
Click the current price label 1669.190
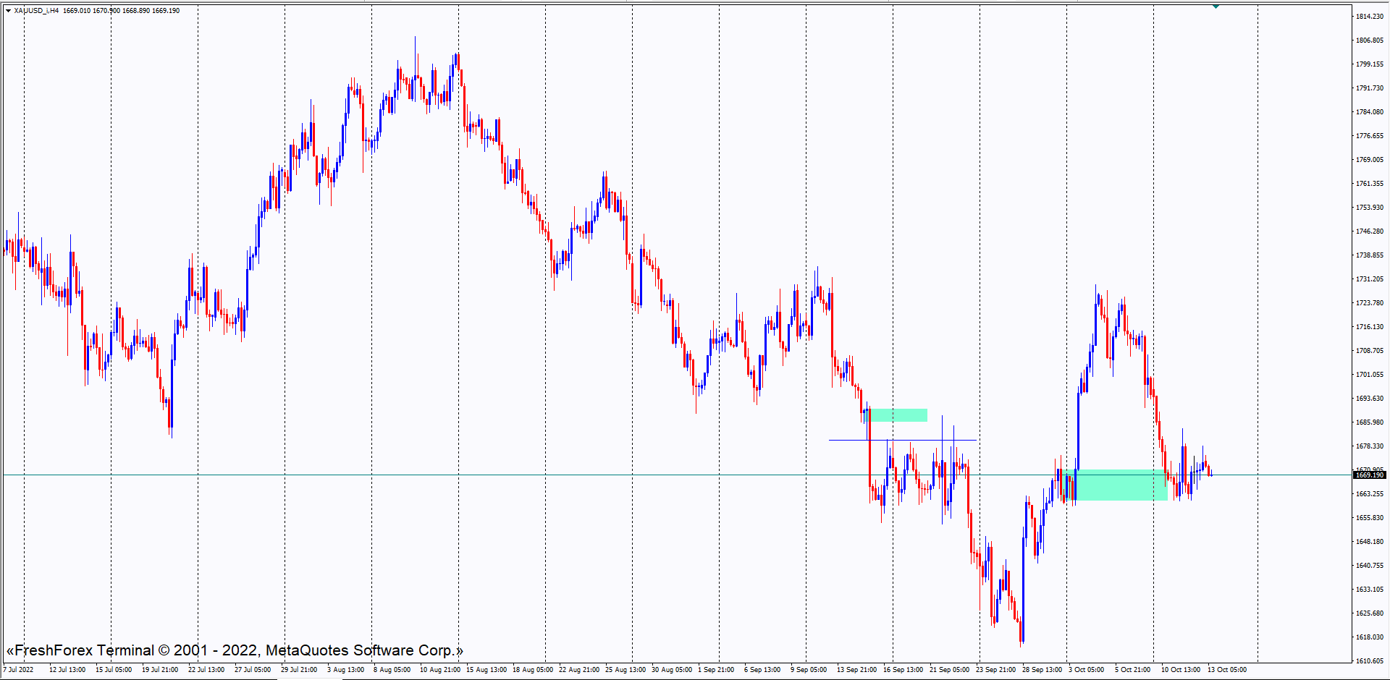1369,475
